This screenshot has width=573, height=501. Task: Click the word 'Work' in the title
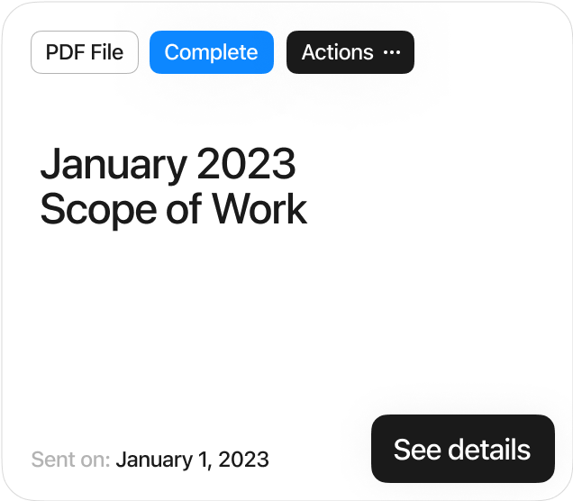coord(259,209)
